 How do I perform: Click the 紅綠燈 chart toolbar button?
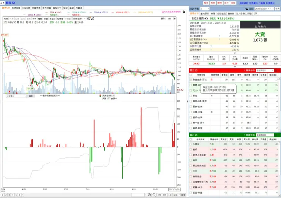[x=60, y=19]
